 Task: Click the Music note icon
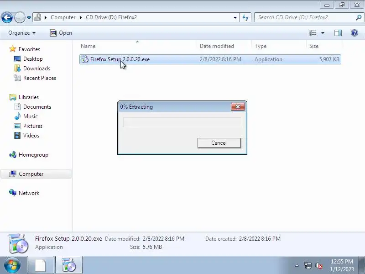[17, 116]
